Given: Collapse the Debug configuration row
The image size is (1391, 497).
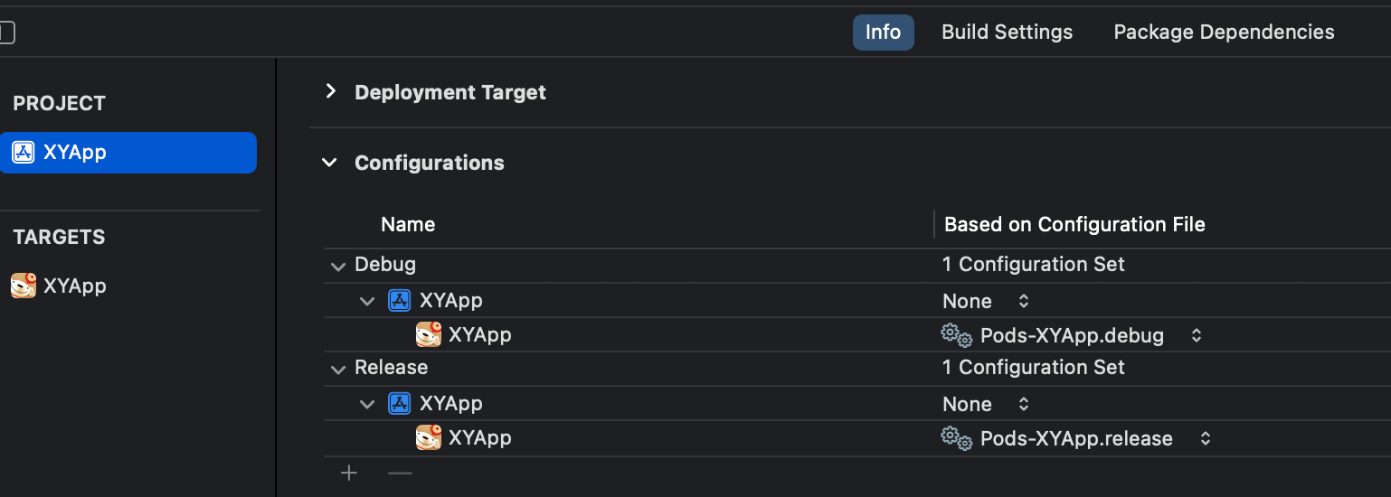Looking at the screenshot, I should (338, 266).
